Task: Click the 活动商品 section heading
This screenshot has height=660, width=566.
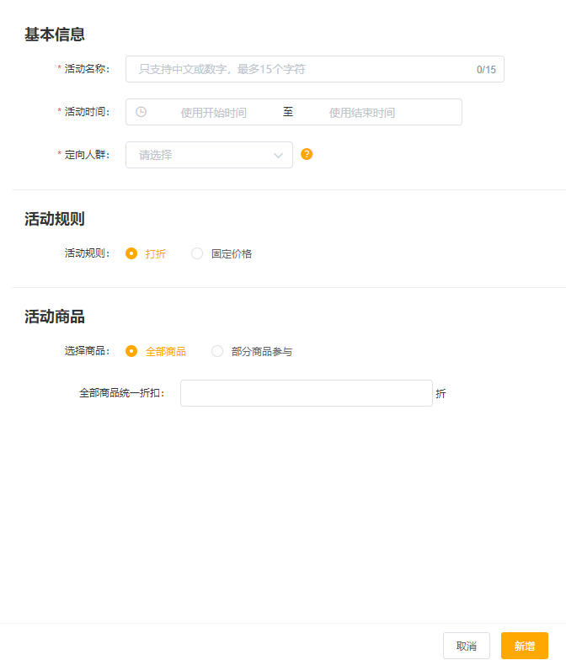Action: 55,317
